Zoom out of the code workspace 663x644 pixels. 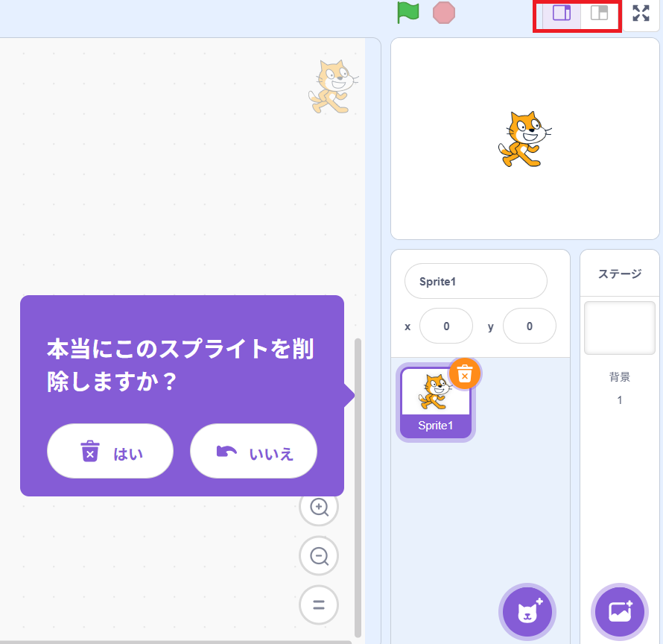tap(319, 556)
